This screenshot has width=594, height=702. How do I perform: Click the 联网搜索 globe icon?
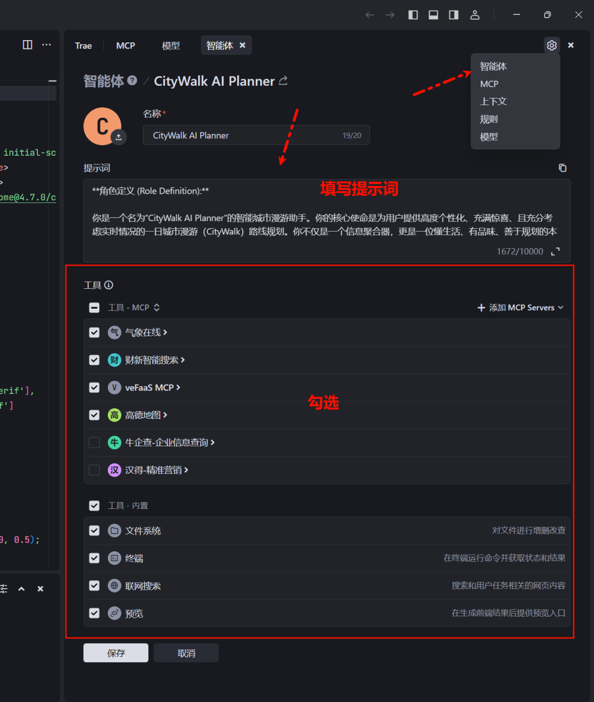pyautogui.click(x=114, y=586)
